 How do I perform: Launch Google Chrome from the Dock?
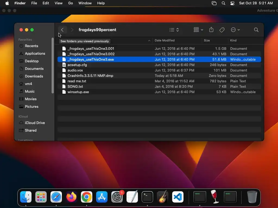click(87, 197)
